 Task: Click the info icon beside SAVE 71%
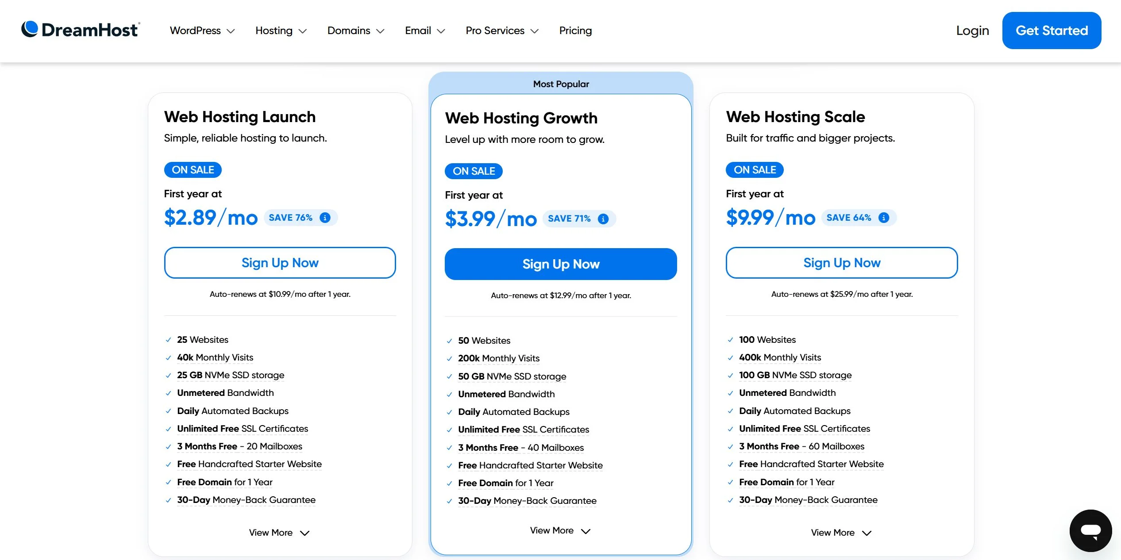(603, 219)
